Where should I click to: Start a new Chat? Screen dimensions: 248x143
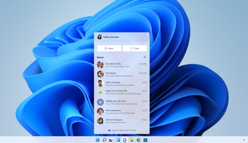(x=134, y=48)
